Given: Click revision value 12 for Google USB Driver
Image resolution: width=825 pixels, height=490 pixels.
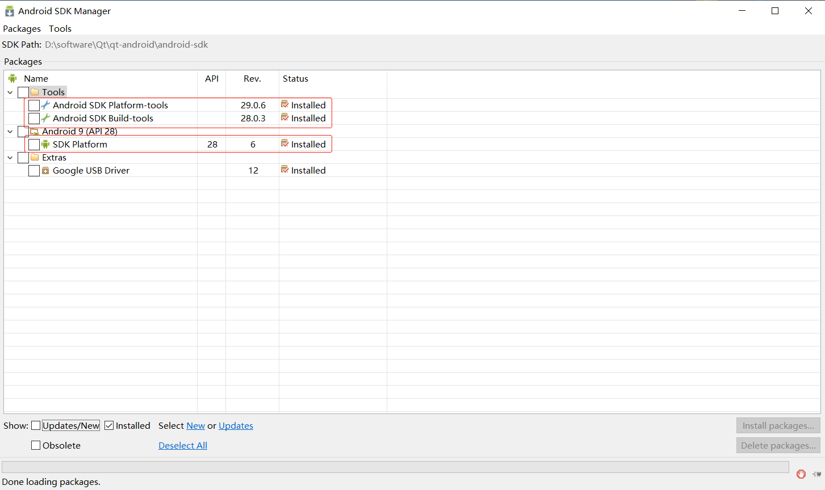Looking at the screenshot, I should point(253,170).
